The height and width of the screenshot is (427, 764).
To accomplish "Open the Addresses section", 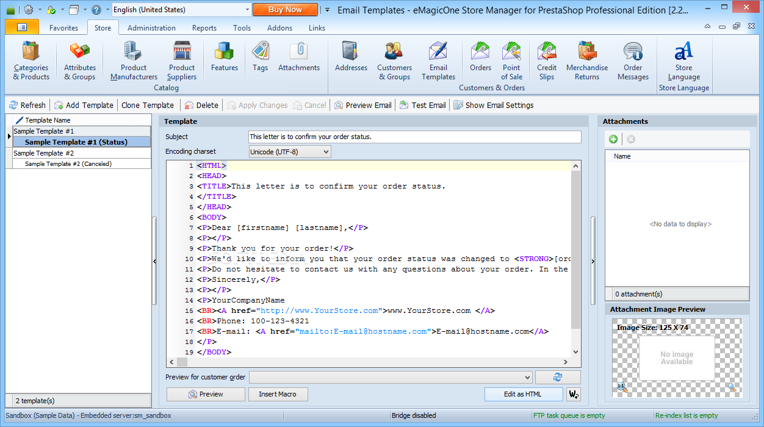I will coord(351,56).
